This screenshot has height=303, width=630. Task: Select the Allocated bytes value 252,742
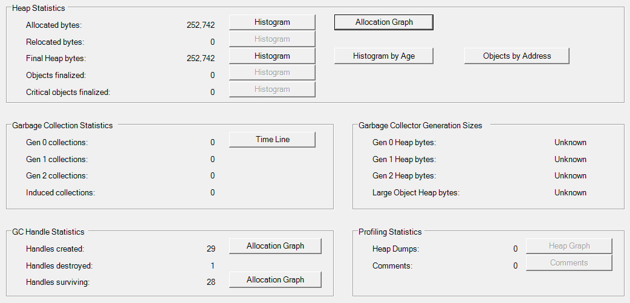click(201, 25)
